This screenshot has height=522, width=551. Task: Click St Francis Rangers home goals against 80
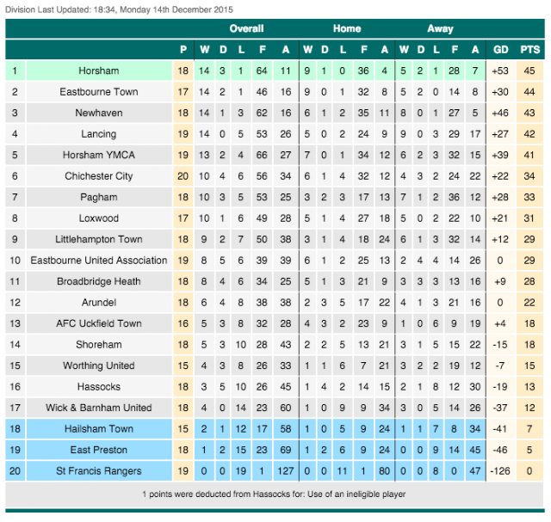pyautogui.click(x=385, y=470)
